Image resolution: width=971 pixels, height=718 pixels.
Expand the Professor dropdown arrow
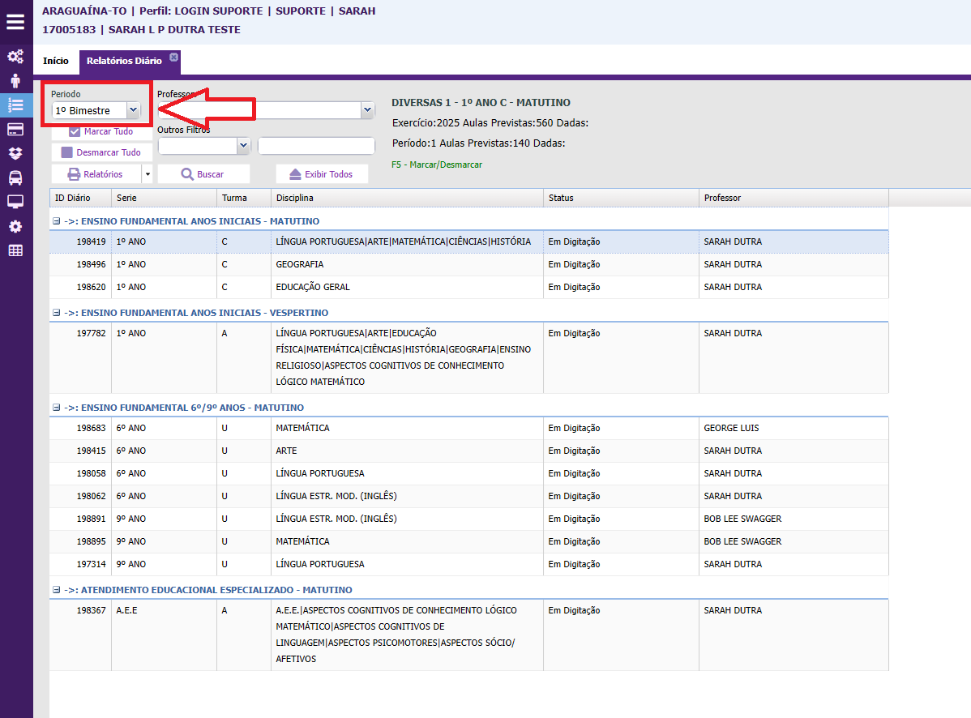click(368, 110)
